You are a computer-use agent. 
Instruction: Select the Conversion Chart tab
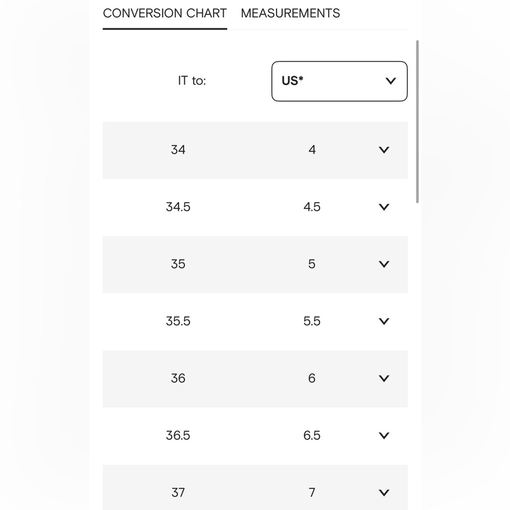click(165, 13)
